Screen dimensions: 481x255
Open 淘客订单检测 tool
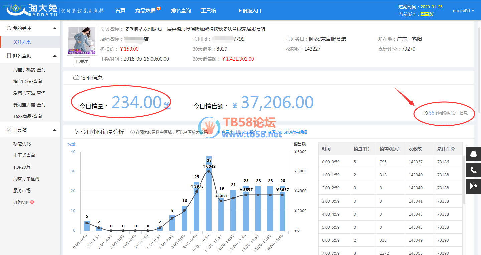[26, 179]
